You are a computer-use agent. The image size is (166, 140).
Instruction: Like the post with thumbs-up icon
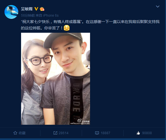pos(138,133)
